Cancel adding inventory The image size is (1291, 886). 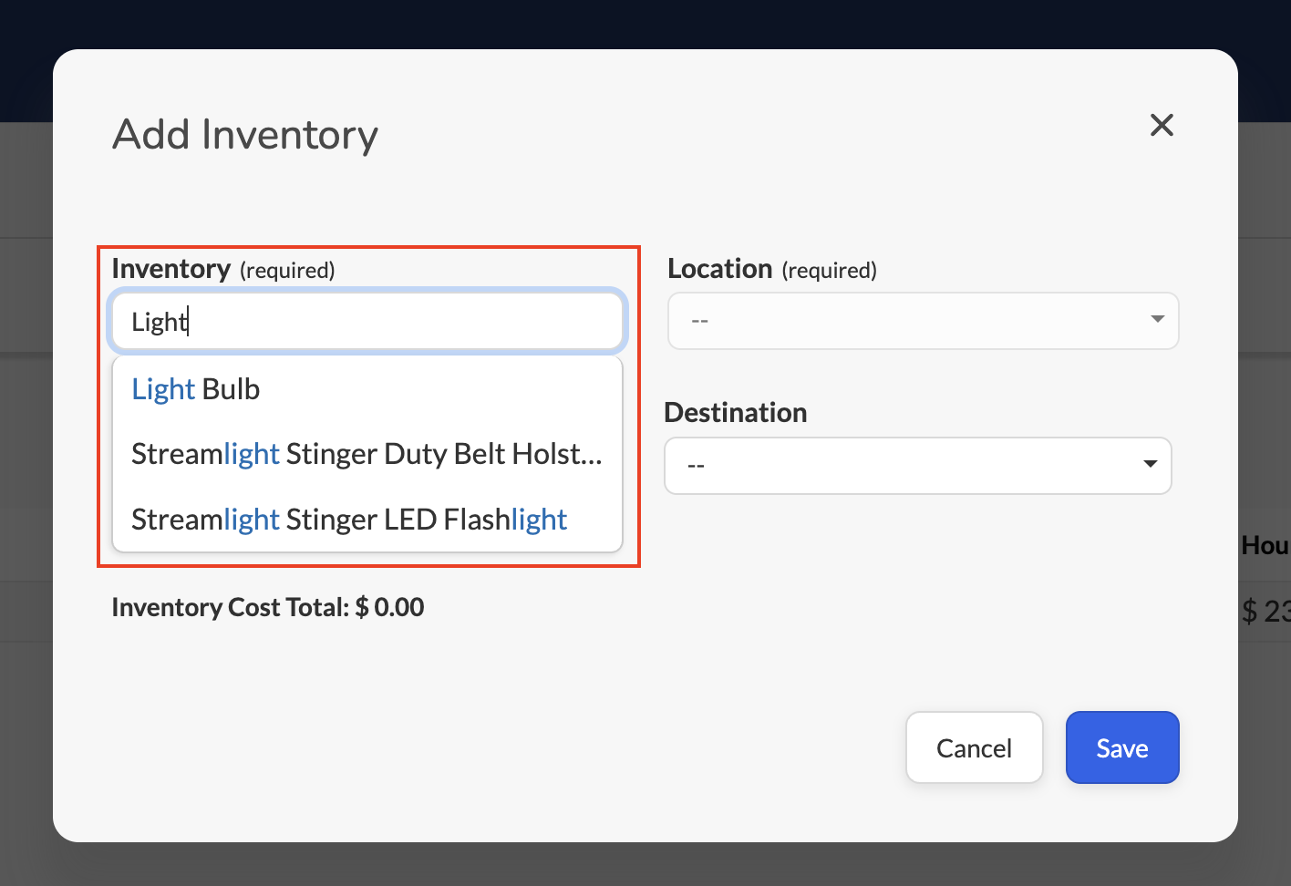click(974, 747)
